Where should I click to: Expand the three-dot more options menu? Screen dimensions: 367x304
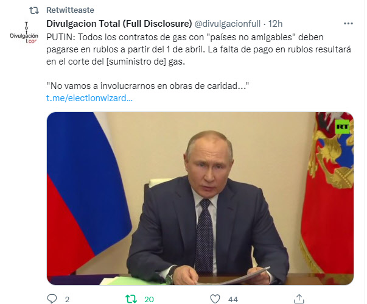348,23
